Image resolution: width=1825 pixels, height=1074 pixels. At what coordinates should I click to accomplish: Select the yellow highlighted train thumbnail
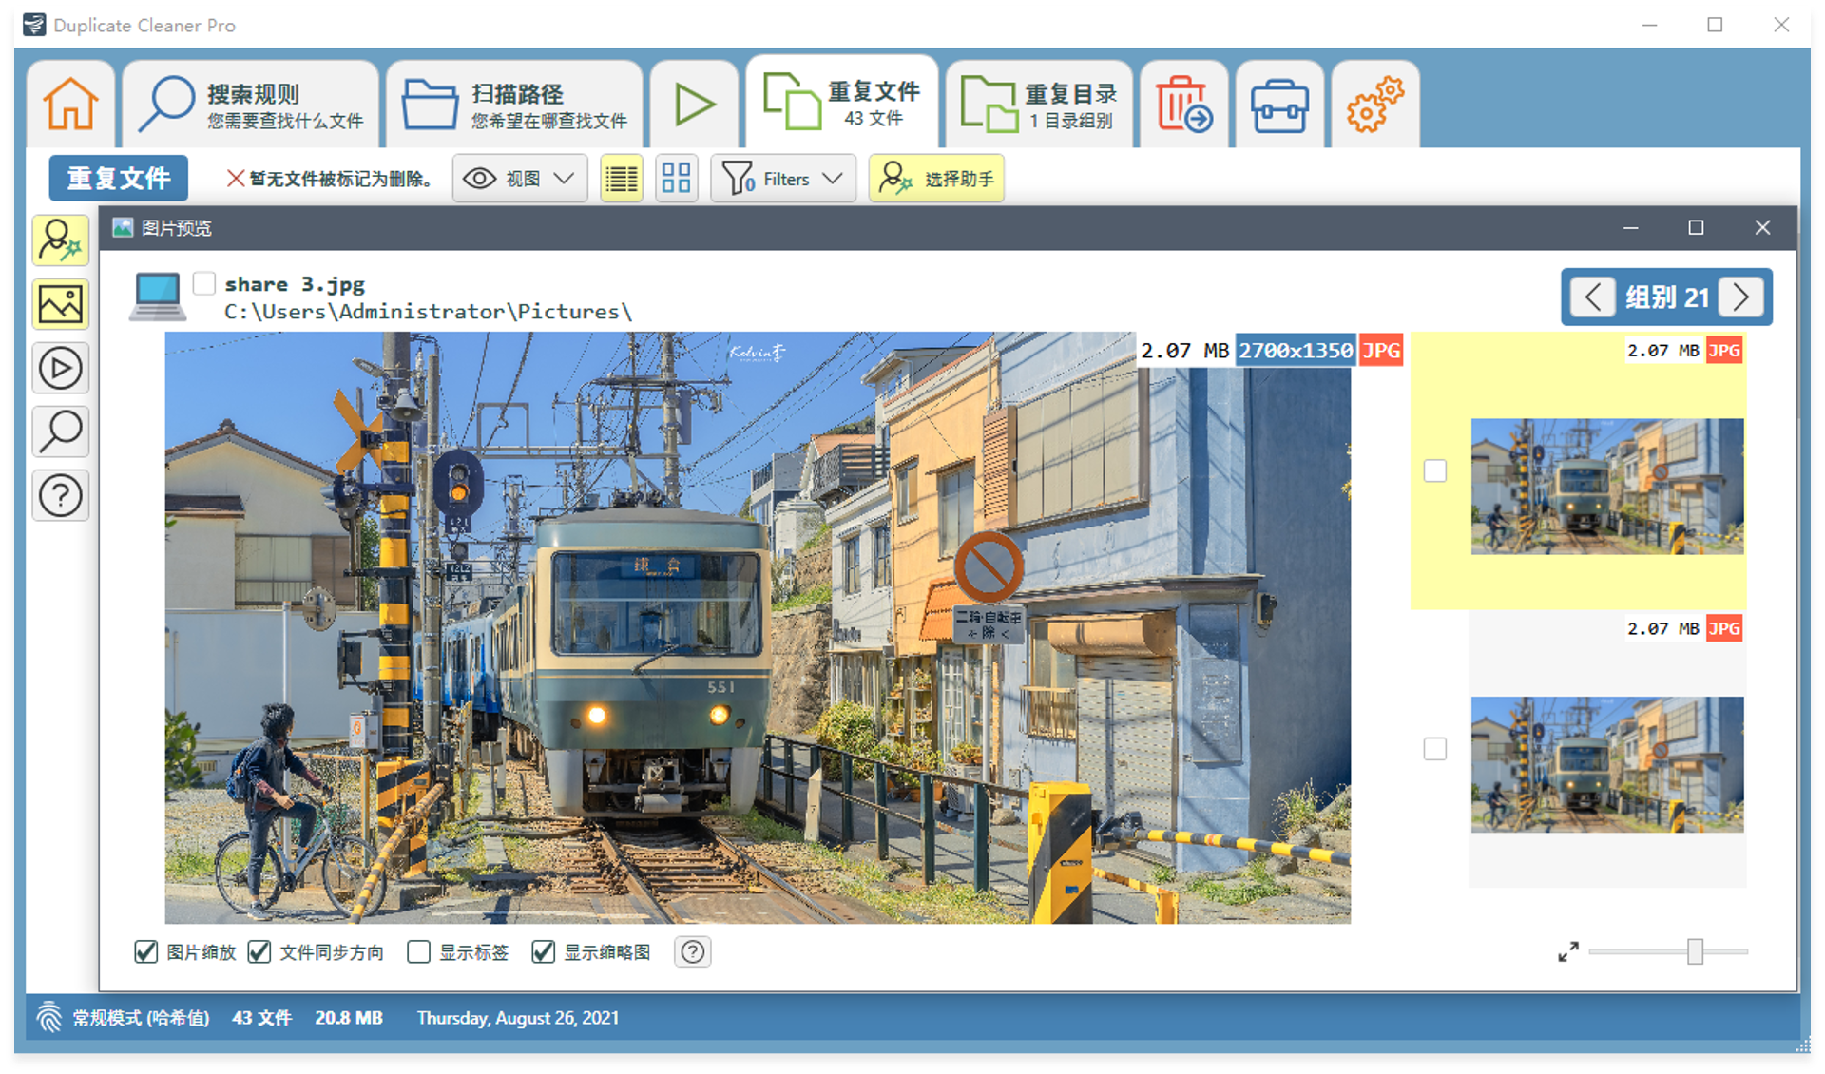click(x=1607, y=486)
